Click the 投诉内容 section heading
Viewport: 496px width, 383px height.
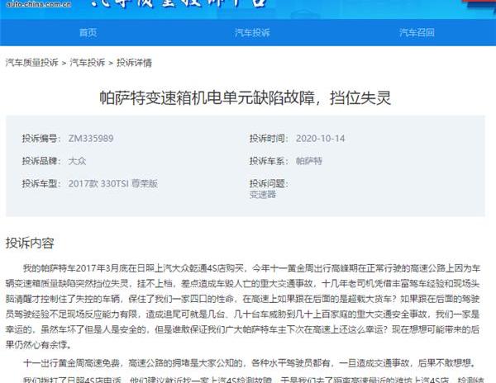30,244
